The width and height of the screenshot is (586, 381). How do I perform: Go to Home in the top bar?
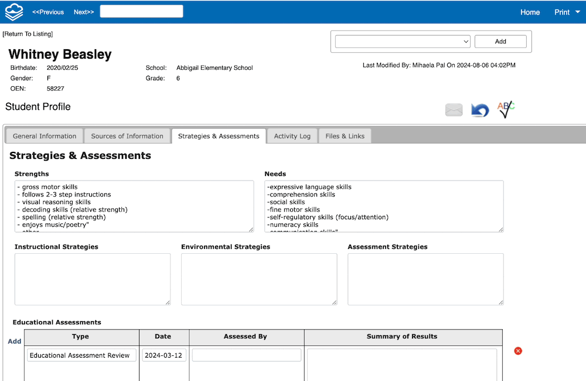(x=530, y=12)
